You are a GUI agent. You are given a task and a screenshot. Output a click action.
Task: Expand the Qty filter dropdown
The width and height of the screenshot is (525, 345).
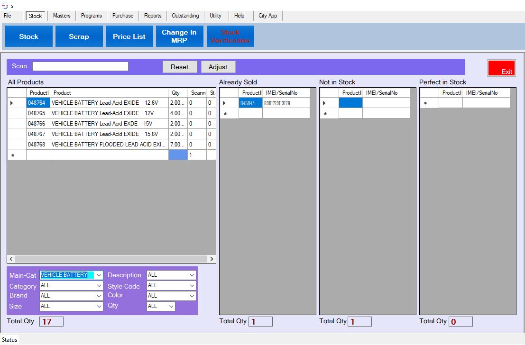pyautogui.click(x=171, y=307)
